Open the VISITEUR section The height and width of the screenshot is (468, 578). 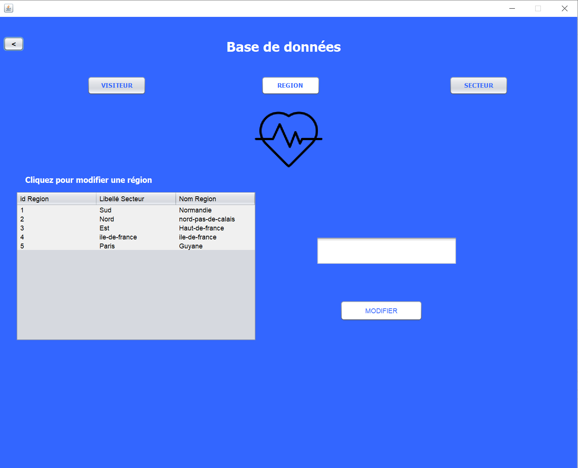tap(117, 85)
